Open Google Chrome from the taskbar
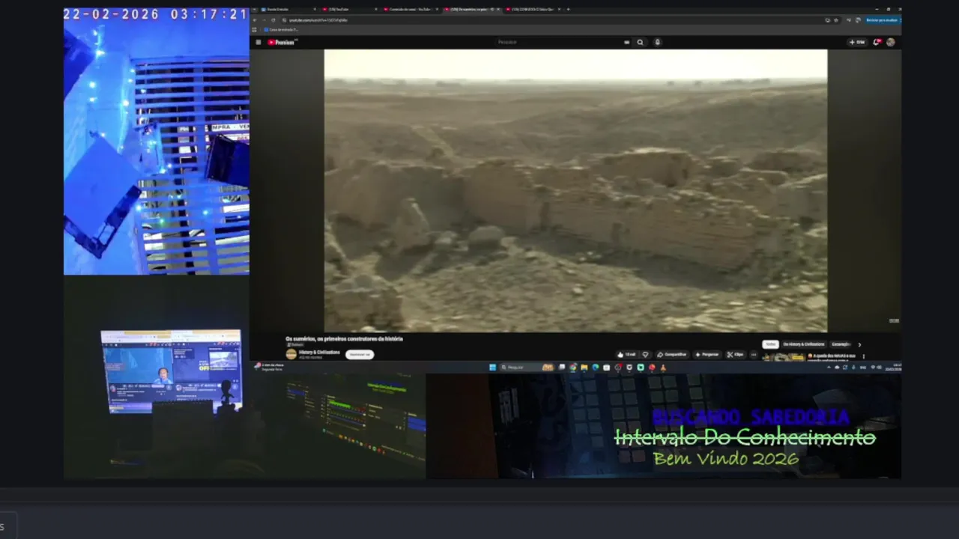 point(573,368)
